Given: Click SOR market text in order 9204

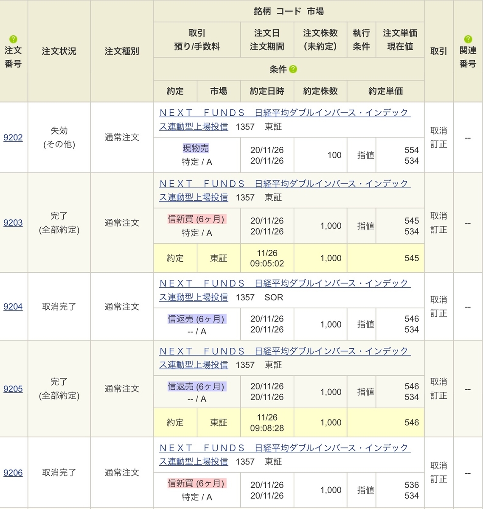Looking at the screenshot, I should click(x=274, y=297).
